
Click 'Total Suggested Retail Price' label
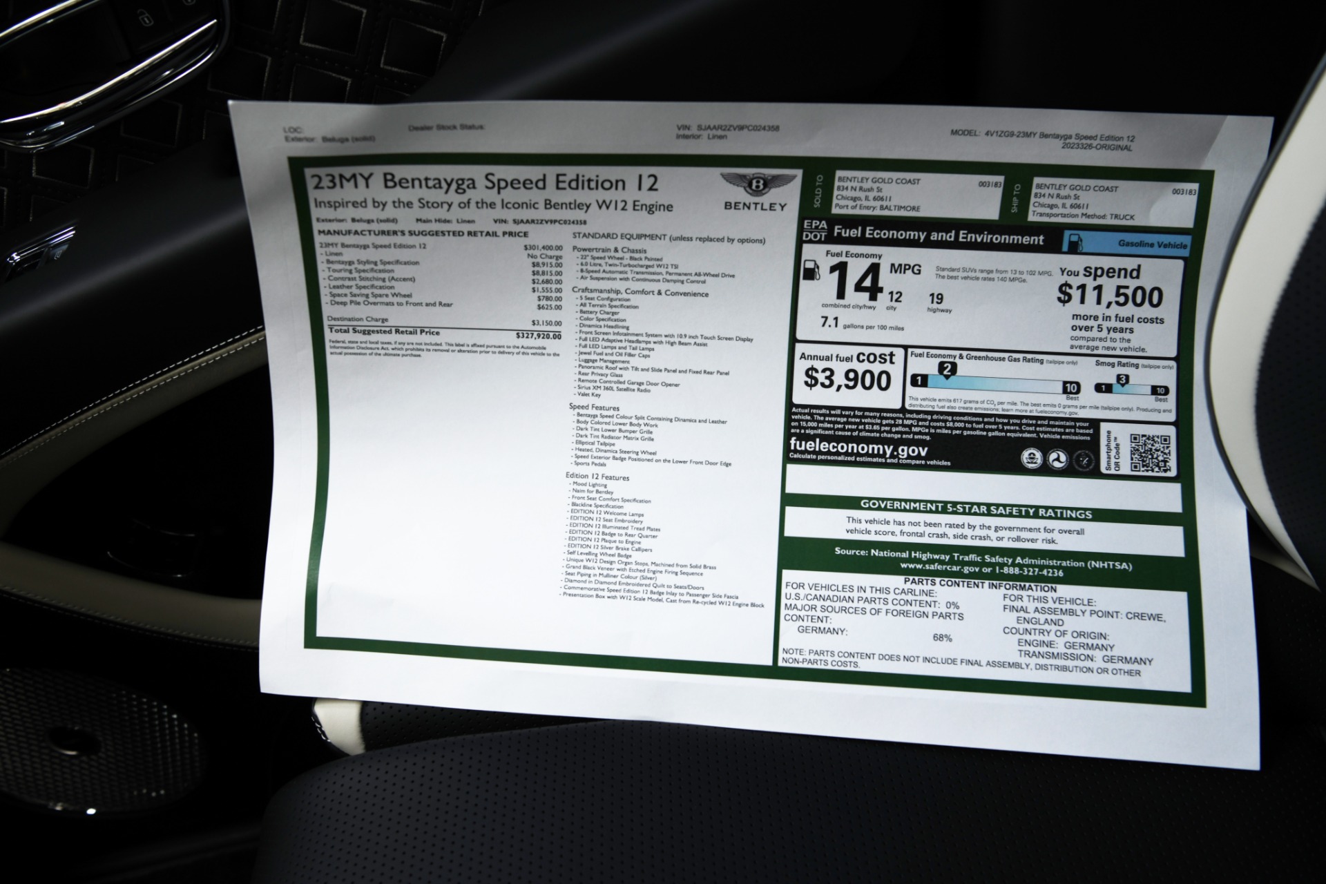coord(383,331)
